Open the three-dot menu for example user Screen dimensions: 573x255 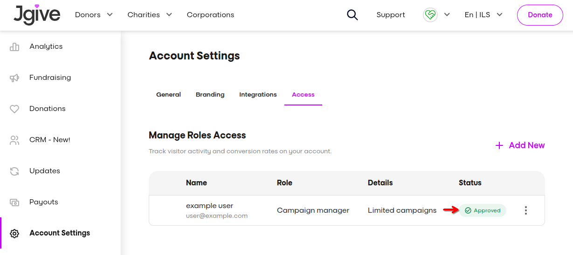click(526, 210)
